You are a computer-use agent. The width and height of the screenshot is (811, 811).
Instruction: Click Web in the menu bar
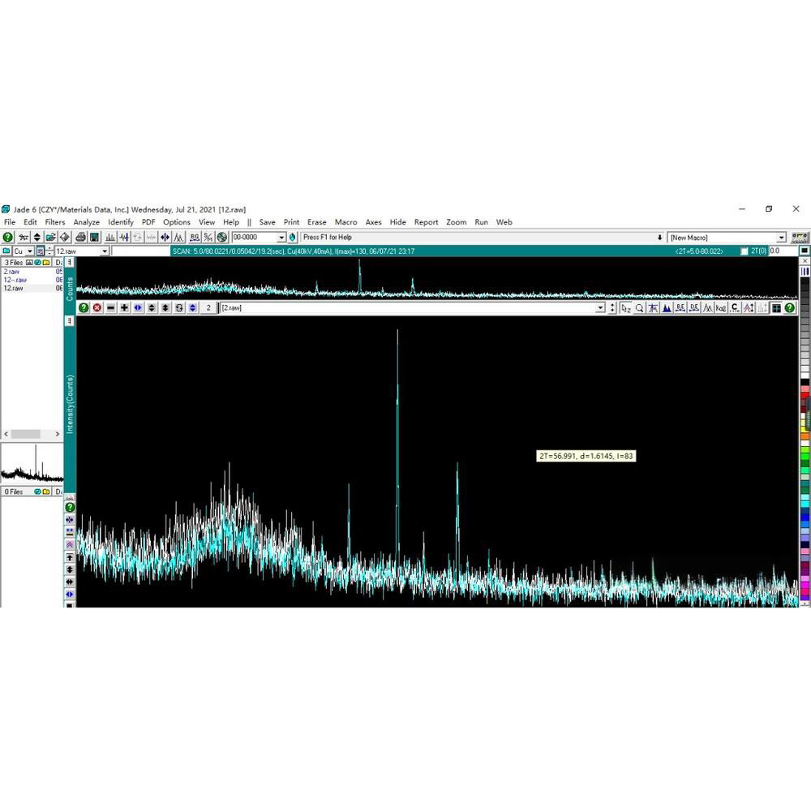(x=504, y=222)
